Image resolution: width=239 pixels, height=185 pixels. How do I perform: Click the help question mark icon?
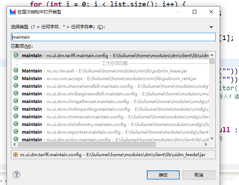(x=16, y=174)
